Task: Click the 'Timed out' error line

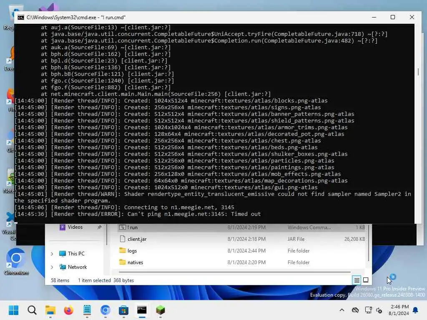Action: 138,214
